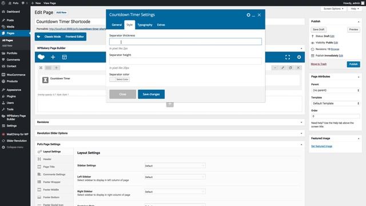Click the Countdown Timer hourglass element icon

point(45,80)
